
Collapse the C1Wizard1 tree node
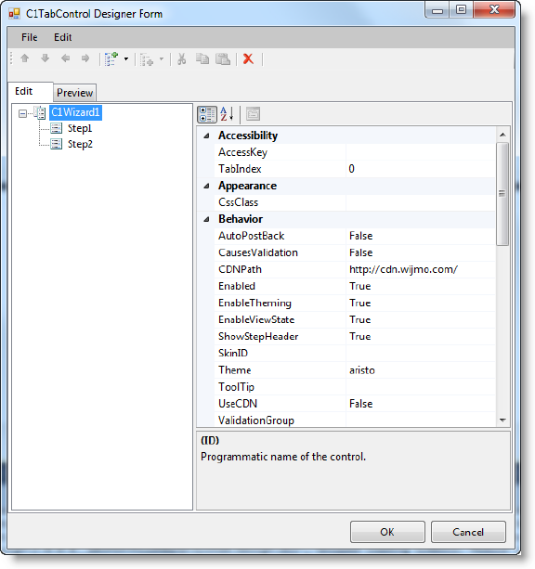click(22, 113)
